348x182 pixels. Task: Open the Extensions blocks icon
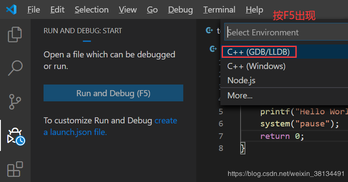(15, 168)
